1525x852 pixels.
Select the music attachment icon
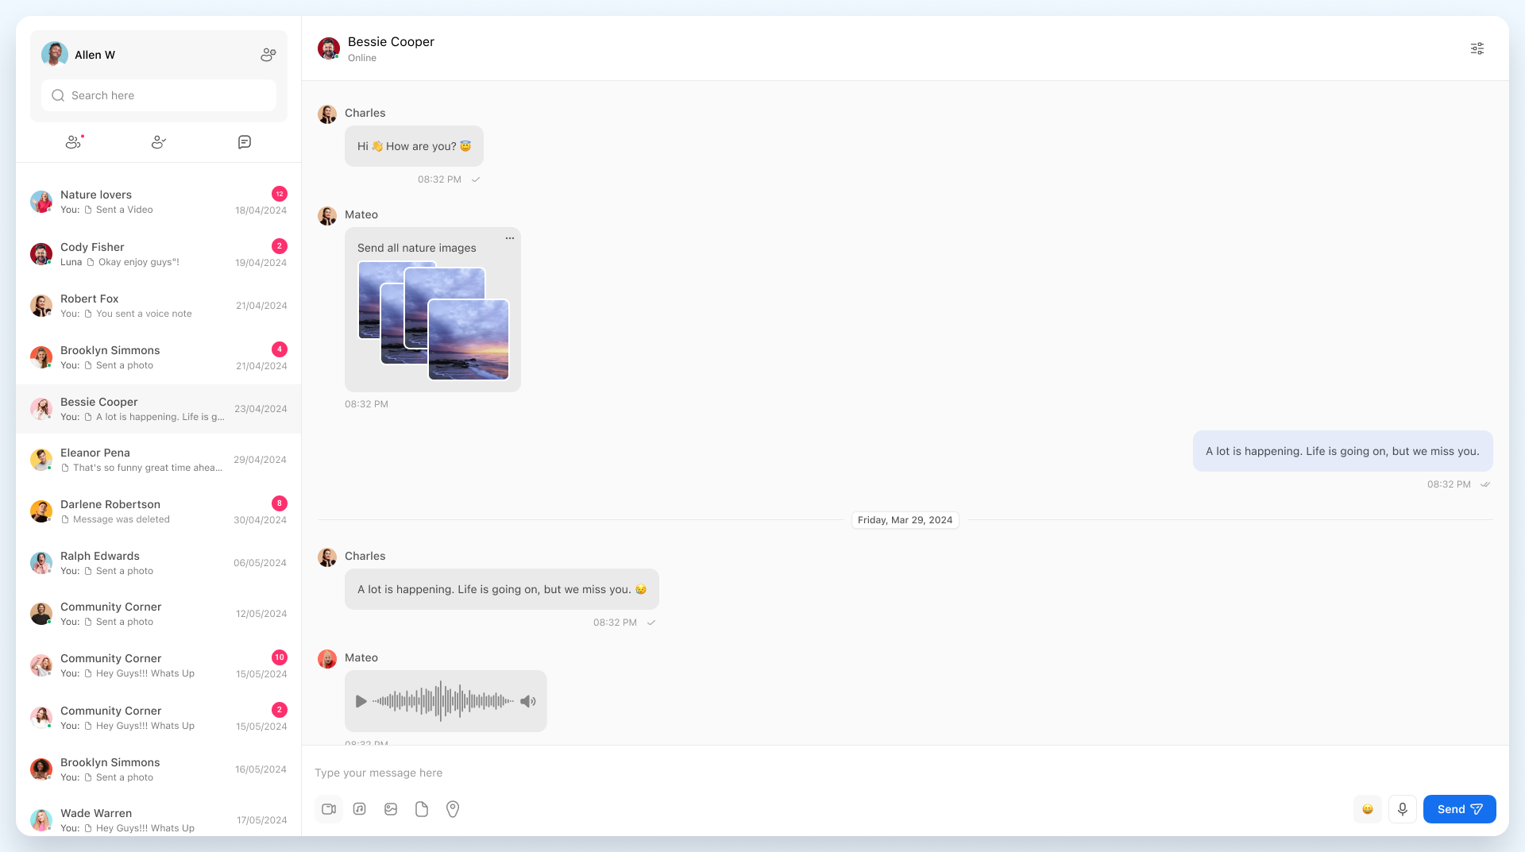[359, 808]
